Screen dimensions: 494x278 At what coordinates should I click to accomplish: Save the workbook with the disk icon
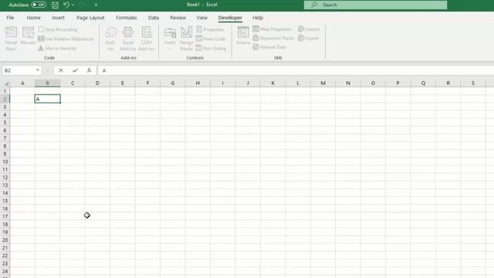(55, 5)
